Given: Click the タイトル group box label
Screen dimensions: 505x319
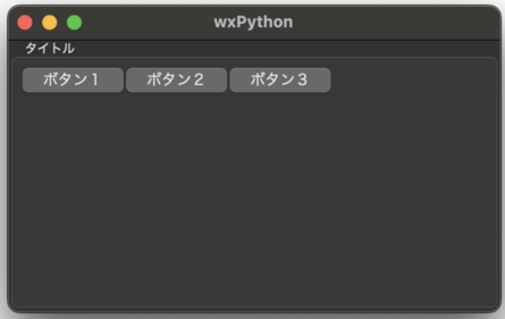Looking at the screenshot, I should (x=50, y=48).
